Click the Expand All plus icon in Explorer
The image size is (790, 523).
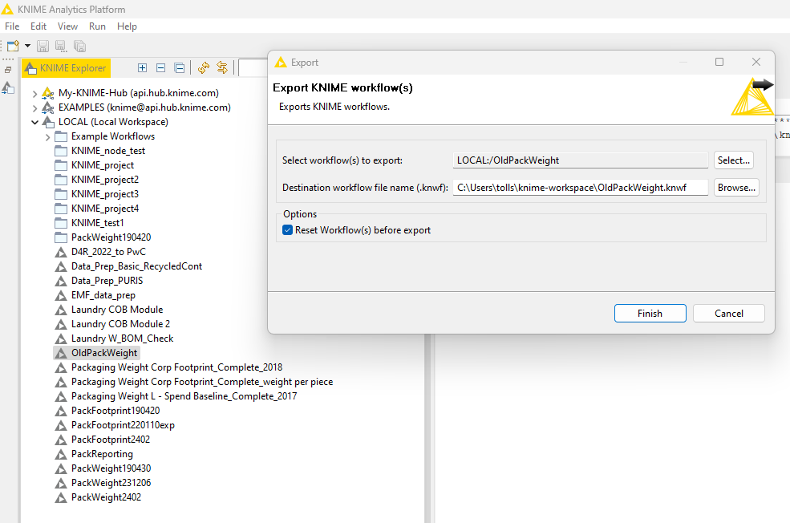tap(143, 68)
